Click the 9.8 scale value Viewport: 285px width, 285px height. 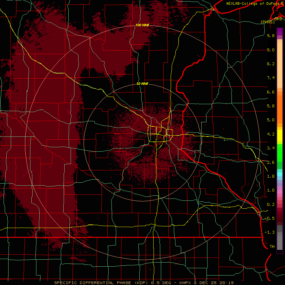271,35
